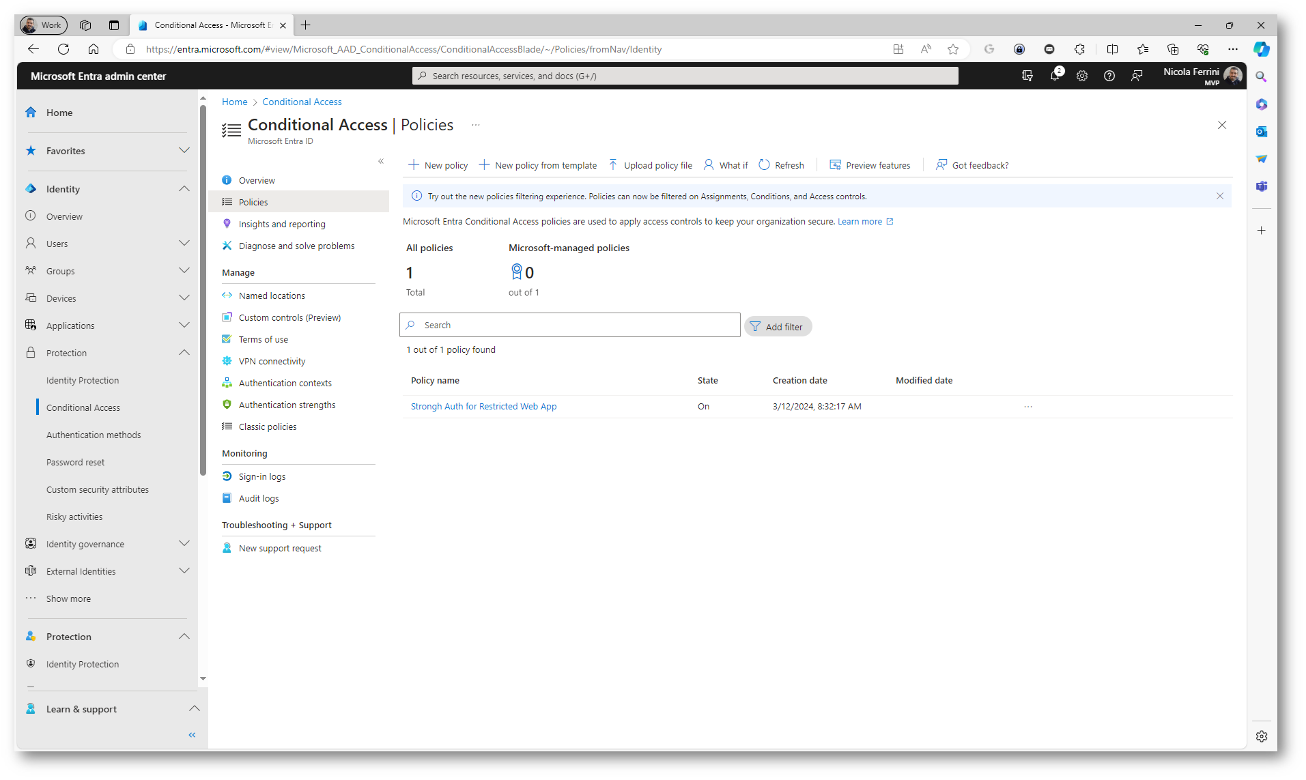Click Add filter button
The height and width of the screenshot is (780, 1306).
778,327
